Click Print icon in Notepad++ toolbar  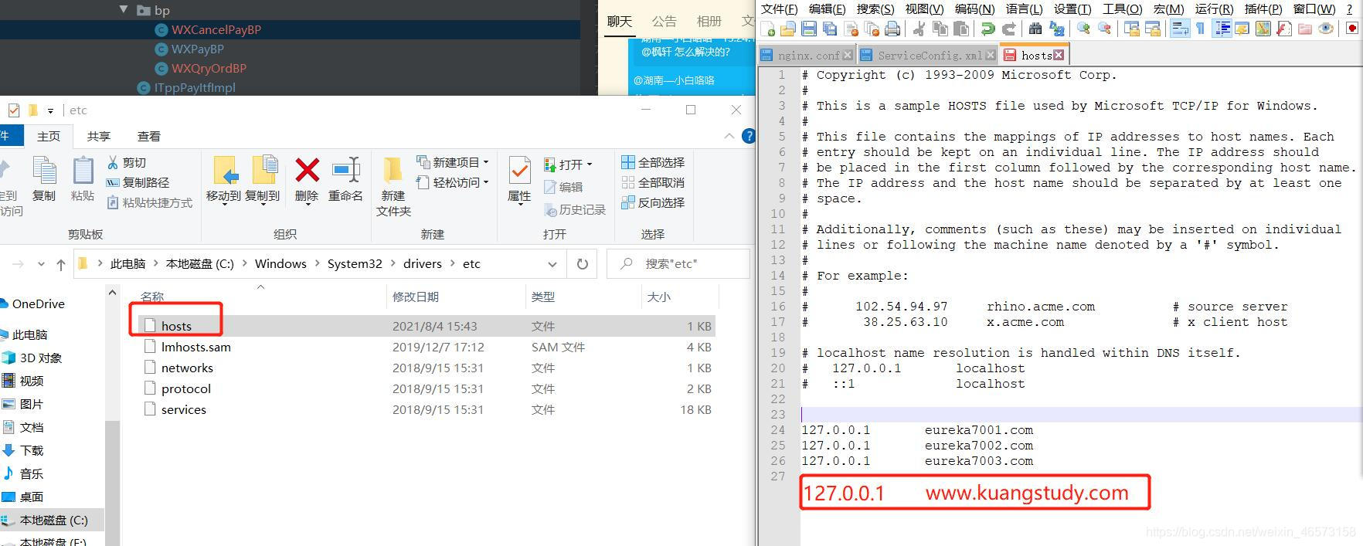pyautogui.click(x=892, y=29)
